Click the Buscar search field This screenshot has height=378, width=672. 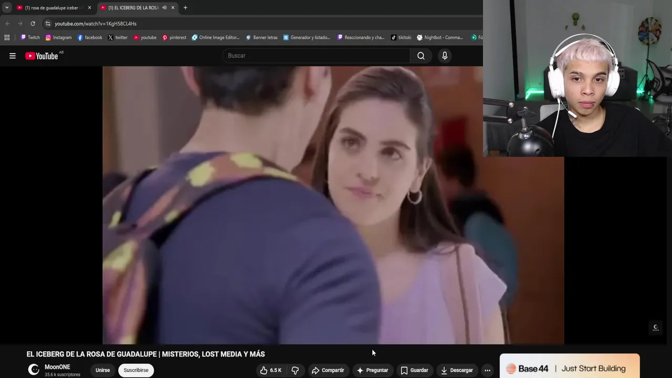click(316, 56)
